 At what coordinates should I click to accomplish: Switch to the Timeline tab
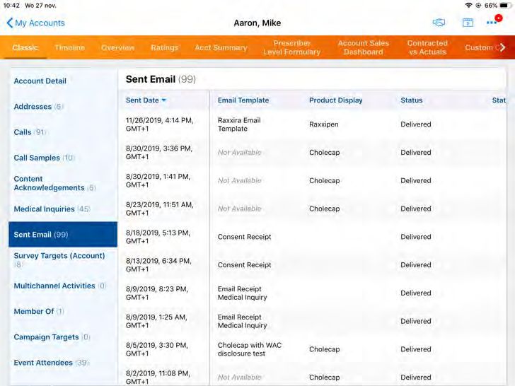(69, 48)
